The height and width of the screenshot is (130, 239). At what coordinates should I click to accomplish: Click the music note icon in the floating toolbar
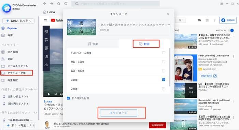[46, 56]
